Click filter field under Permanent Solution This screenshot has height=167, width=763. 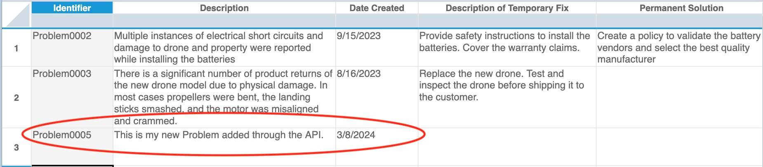pos(679,21)
